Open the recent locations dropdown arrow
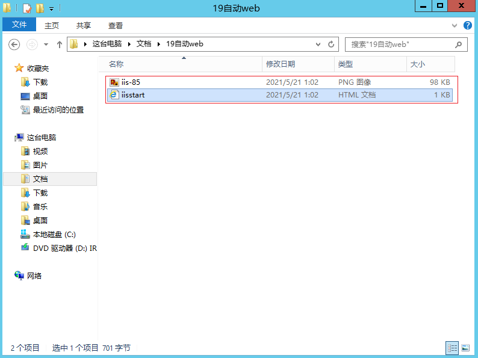Image resolution: width=478 pixels, height=358 pixels. coord(46,45)
